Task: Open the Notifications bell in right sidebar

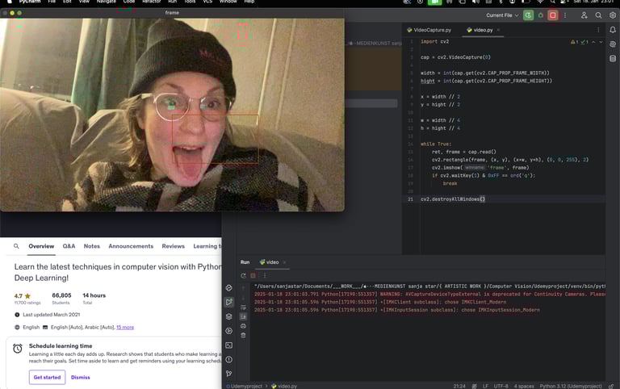Action: point(613,30)
